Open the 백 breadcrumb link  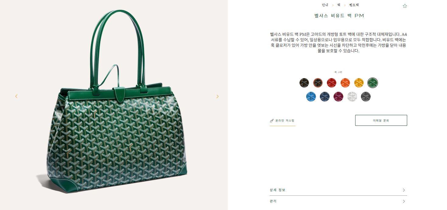coord(339,5)
